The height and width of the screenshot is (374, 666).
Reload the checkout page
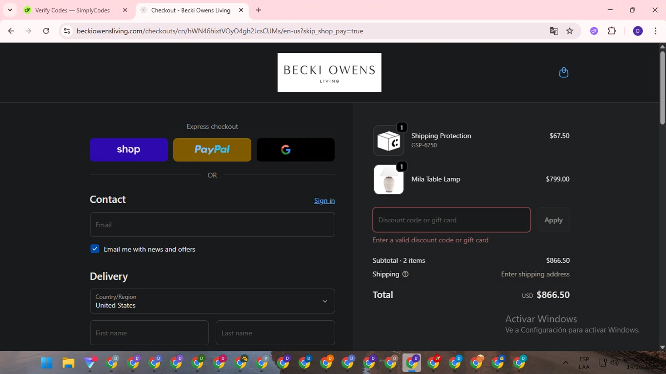pyautogui.click(x=46, y=31)
